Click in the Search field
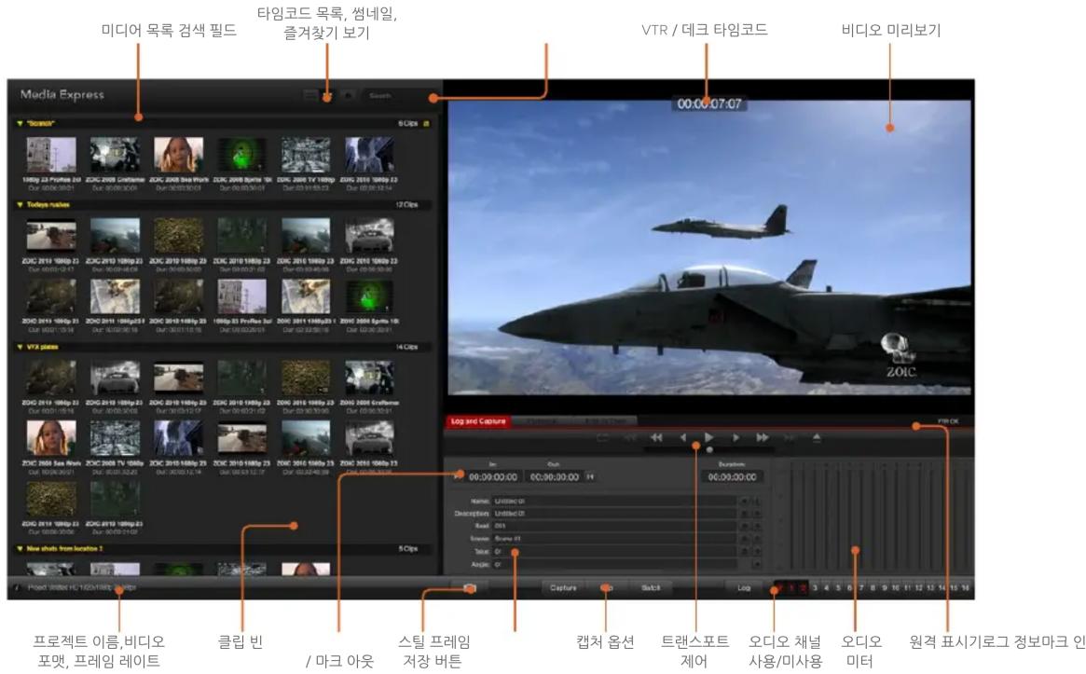Image resolution: width=1086 pixels, height=674 pixels. (397, 96)
